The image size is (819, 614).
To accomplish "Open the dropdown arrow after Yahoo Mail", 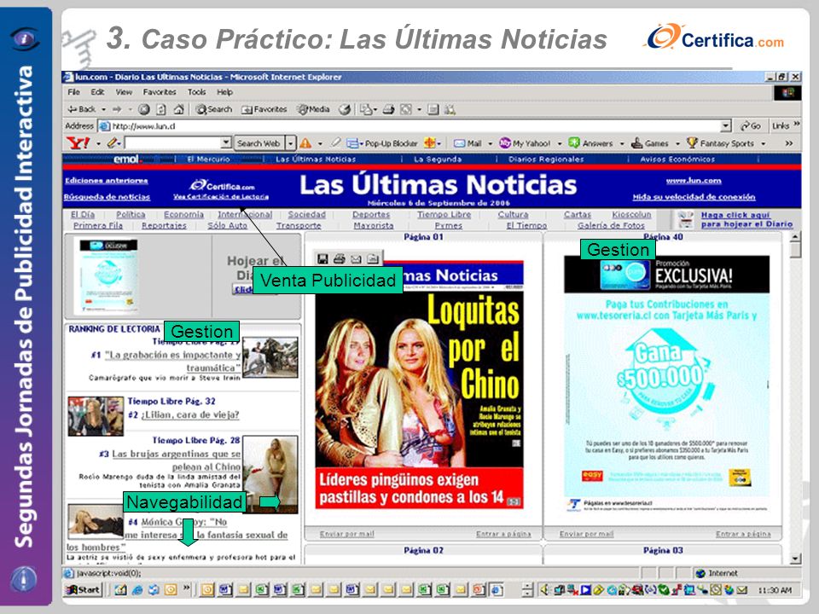I will 490,143.
